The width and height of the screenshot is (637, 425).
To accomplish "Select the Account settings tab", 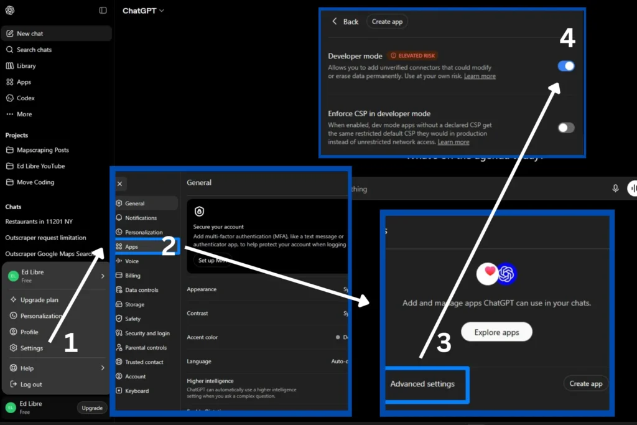I will (146, 376).
